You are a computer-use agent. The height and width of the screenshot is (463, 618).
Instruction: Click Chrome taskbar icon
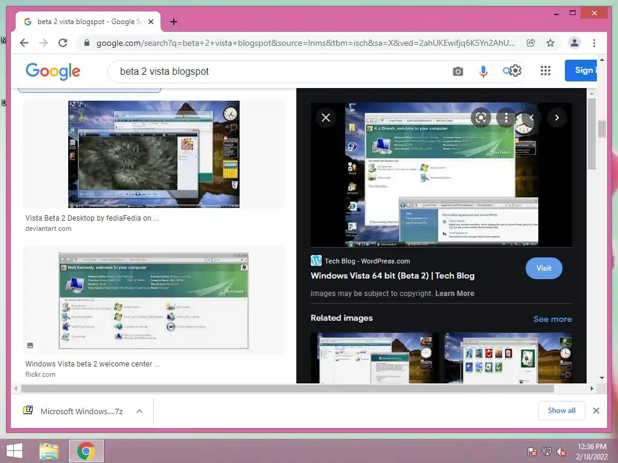point(86,451)
